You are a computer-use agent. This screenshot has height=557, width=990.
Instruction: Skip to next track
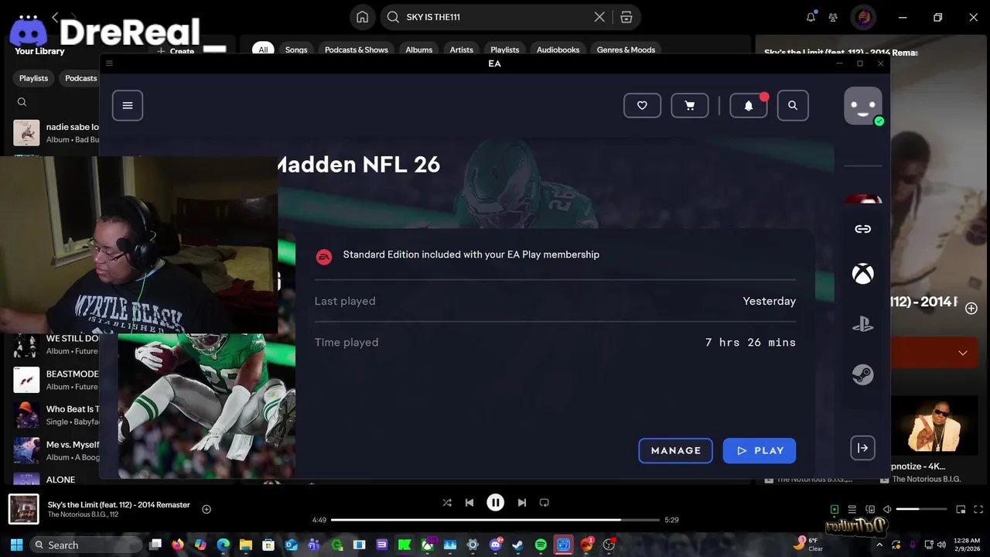coord(522,502)
